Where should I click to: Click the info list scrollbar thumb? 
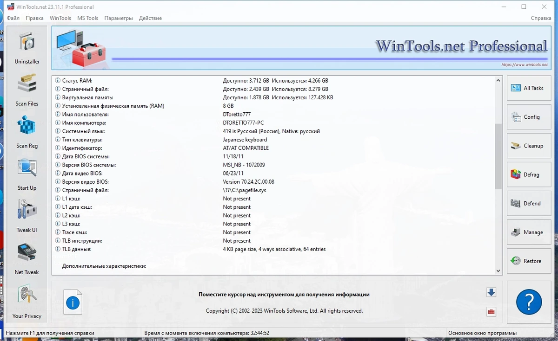pyautogui.click(x=498, y=156)
